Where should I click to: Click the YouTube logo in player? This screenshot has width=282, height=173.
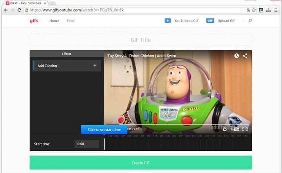(x=235, y=129)
